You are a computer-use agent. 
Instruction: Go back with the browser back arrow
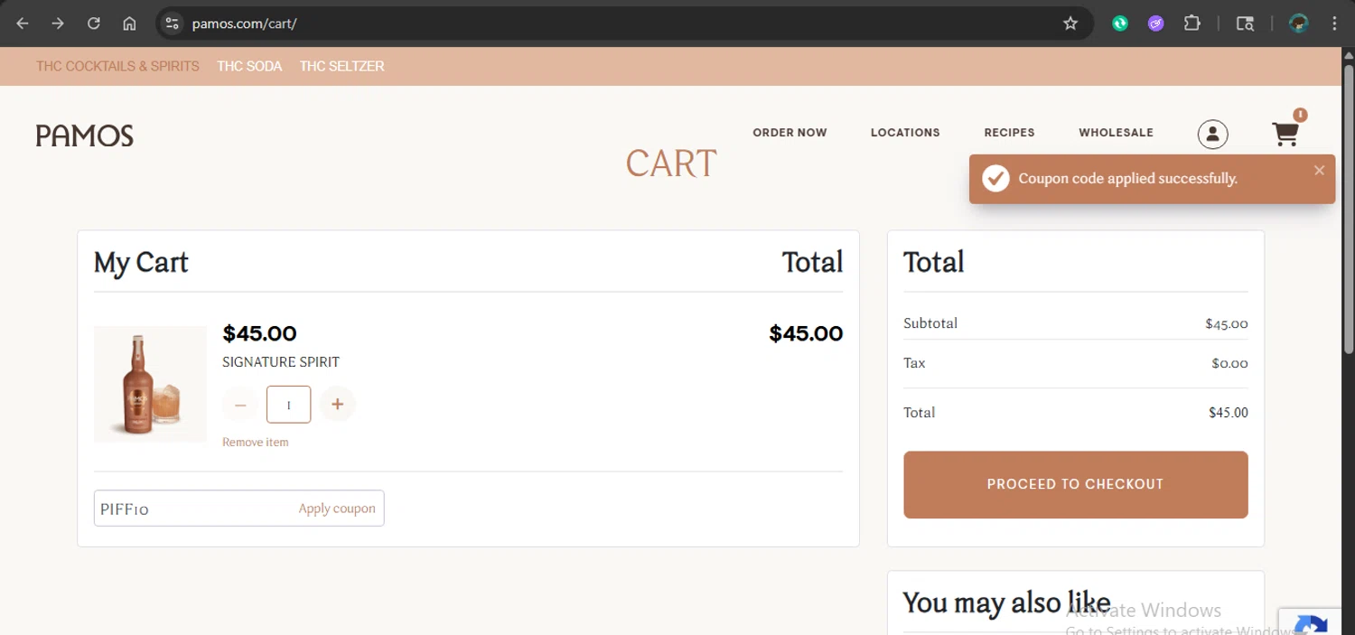[23, 23]
